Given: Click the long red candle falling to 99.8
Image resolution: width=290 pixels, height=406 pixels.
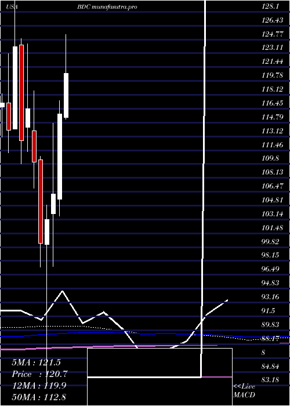Looking at the screenshot, I should pyautogui.click(x=41, y=201).
